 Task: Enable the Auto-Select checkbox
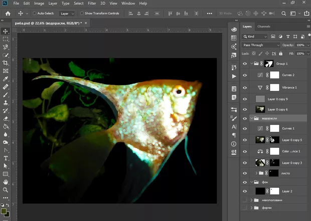[x=35, y=14]
